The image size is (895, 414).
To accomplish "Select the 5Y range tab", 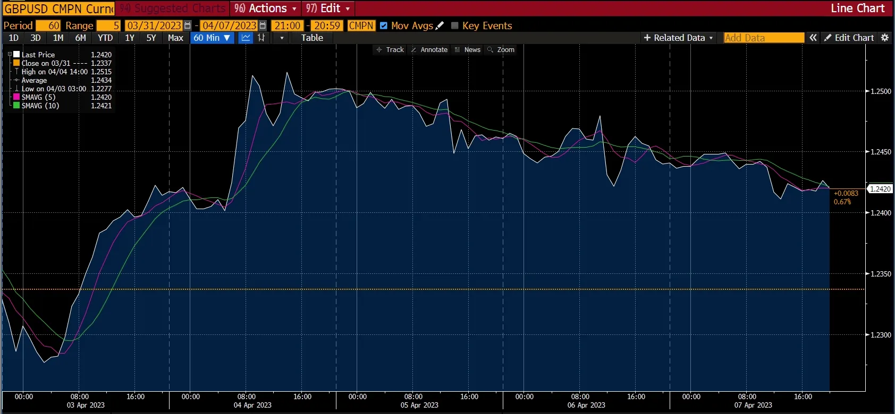I will pos(151,38).
